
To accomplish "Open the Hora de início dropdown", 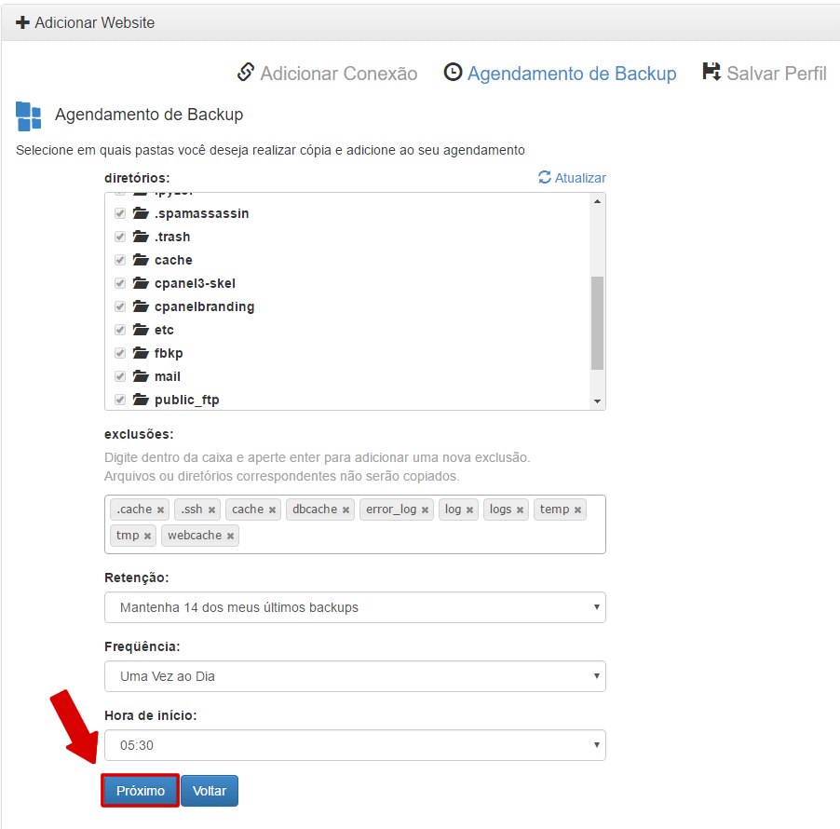I will click(355, 745).
